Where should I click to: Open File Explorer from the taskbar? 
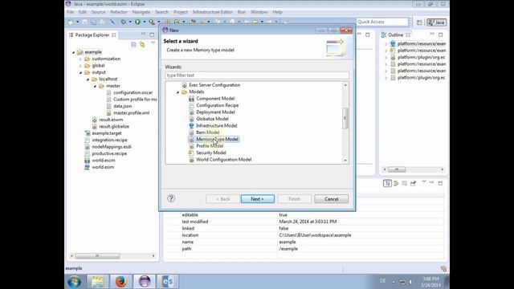tap(97, 281)
